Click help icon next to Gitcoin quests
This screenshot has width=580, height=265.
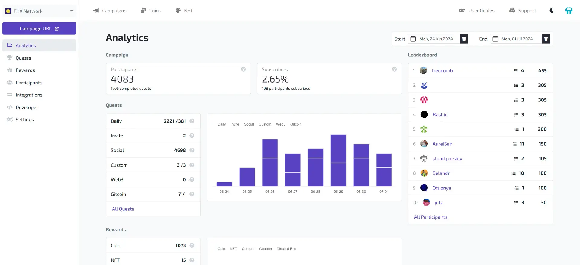[192, 194]
